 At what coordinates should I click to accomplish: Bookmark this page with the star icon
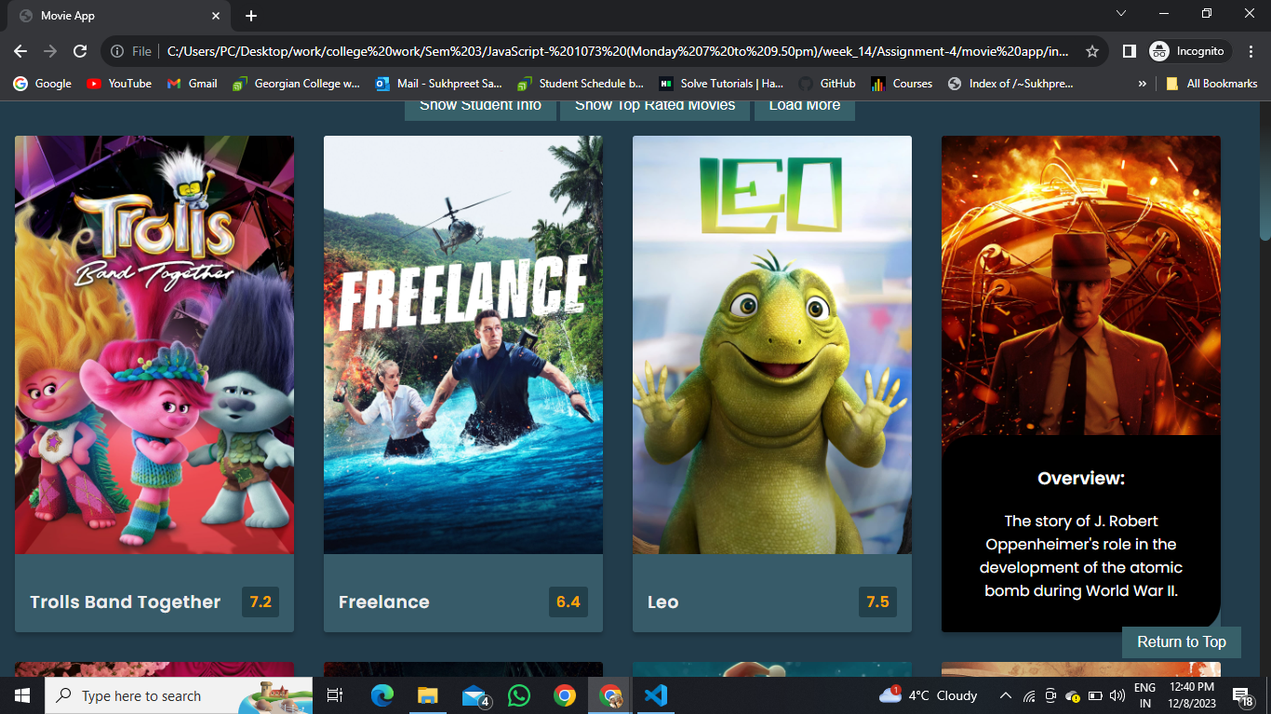pos(1092,51)
